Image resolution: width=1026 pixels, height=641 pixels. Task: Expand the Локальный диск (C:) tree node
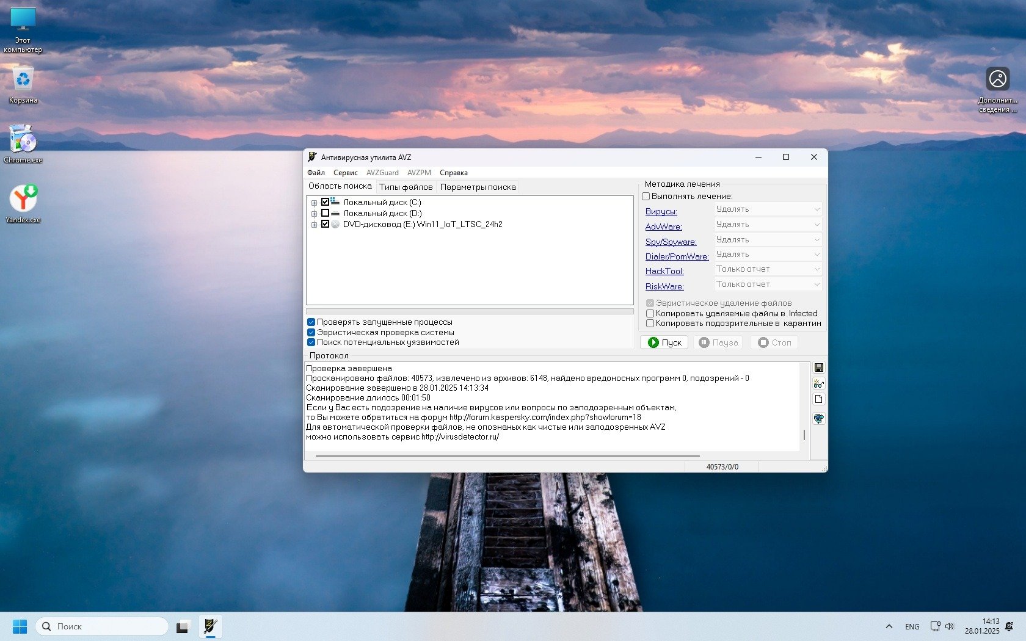[x=314, y=203]
